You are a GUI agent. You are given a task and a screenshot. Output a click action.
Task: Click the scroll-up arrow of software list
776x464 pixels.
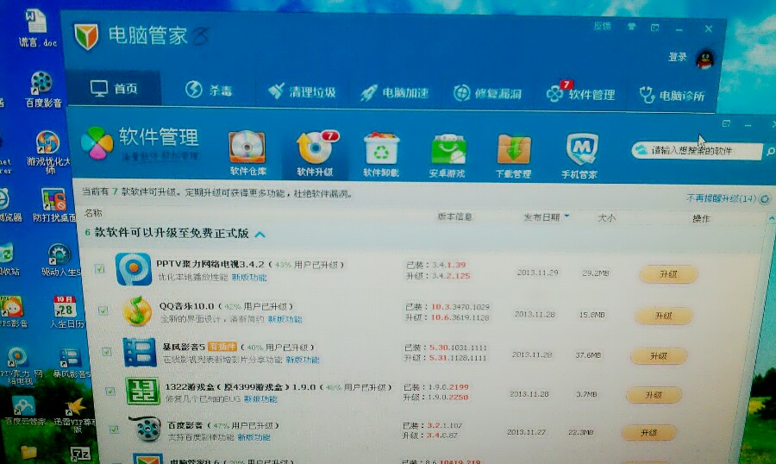[771, 218]
